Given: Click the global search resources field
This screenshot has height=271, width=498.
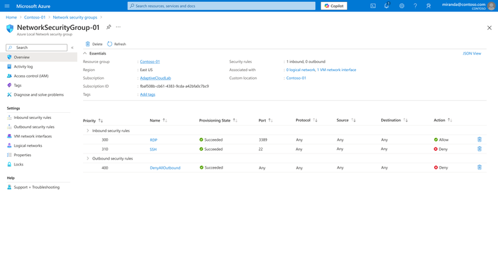Looking at the screenshot, I should (x=221, y=6).
